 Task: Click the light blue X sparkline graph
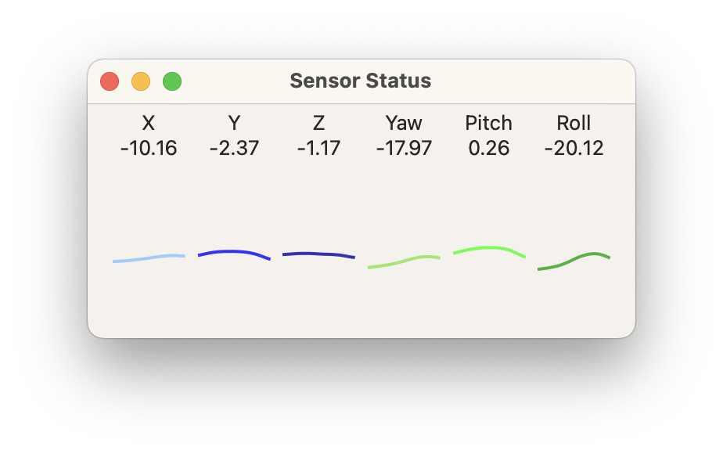click(x=149, y=257)
